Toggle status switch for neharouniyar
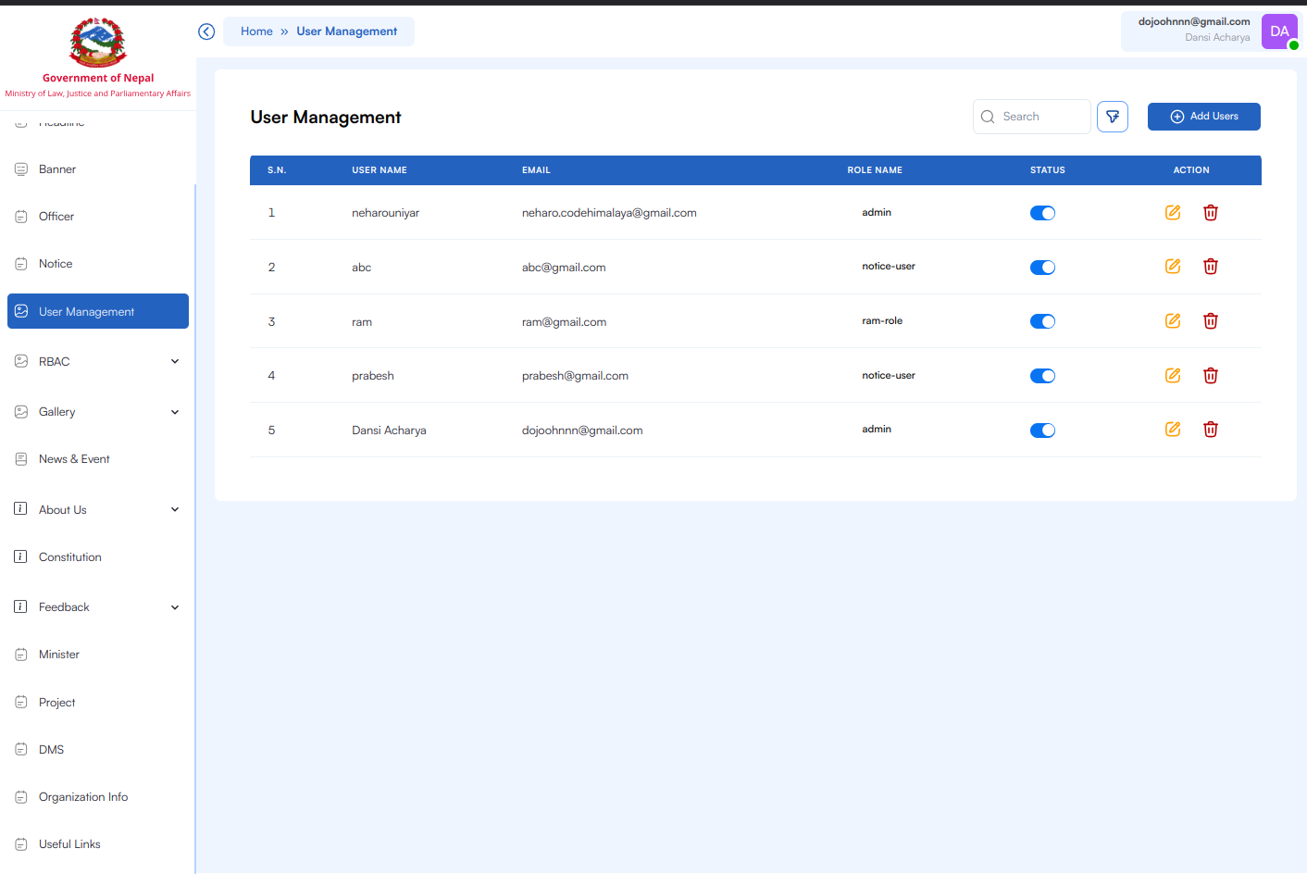The height and width of the screenshot is (874, 1307). click(1042, 213)
